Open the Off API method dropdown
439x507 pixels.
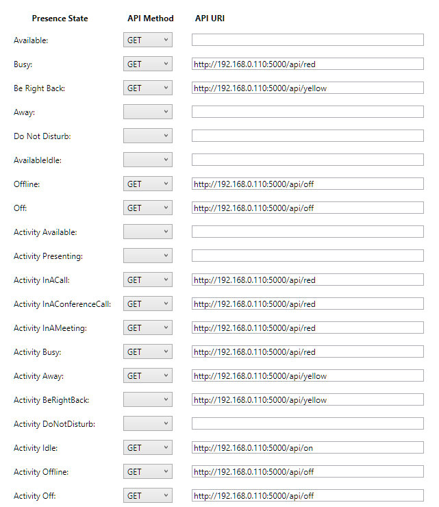148,208
